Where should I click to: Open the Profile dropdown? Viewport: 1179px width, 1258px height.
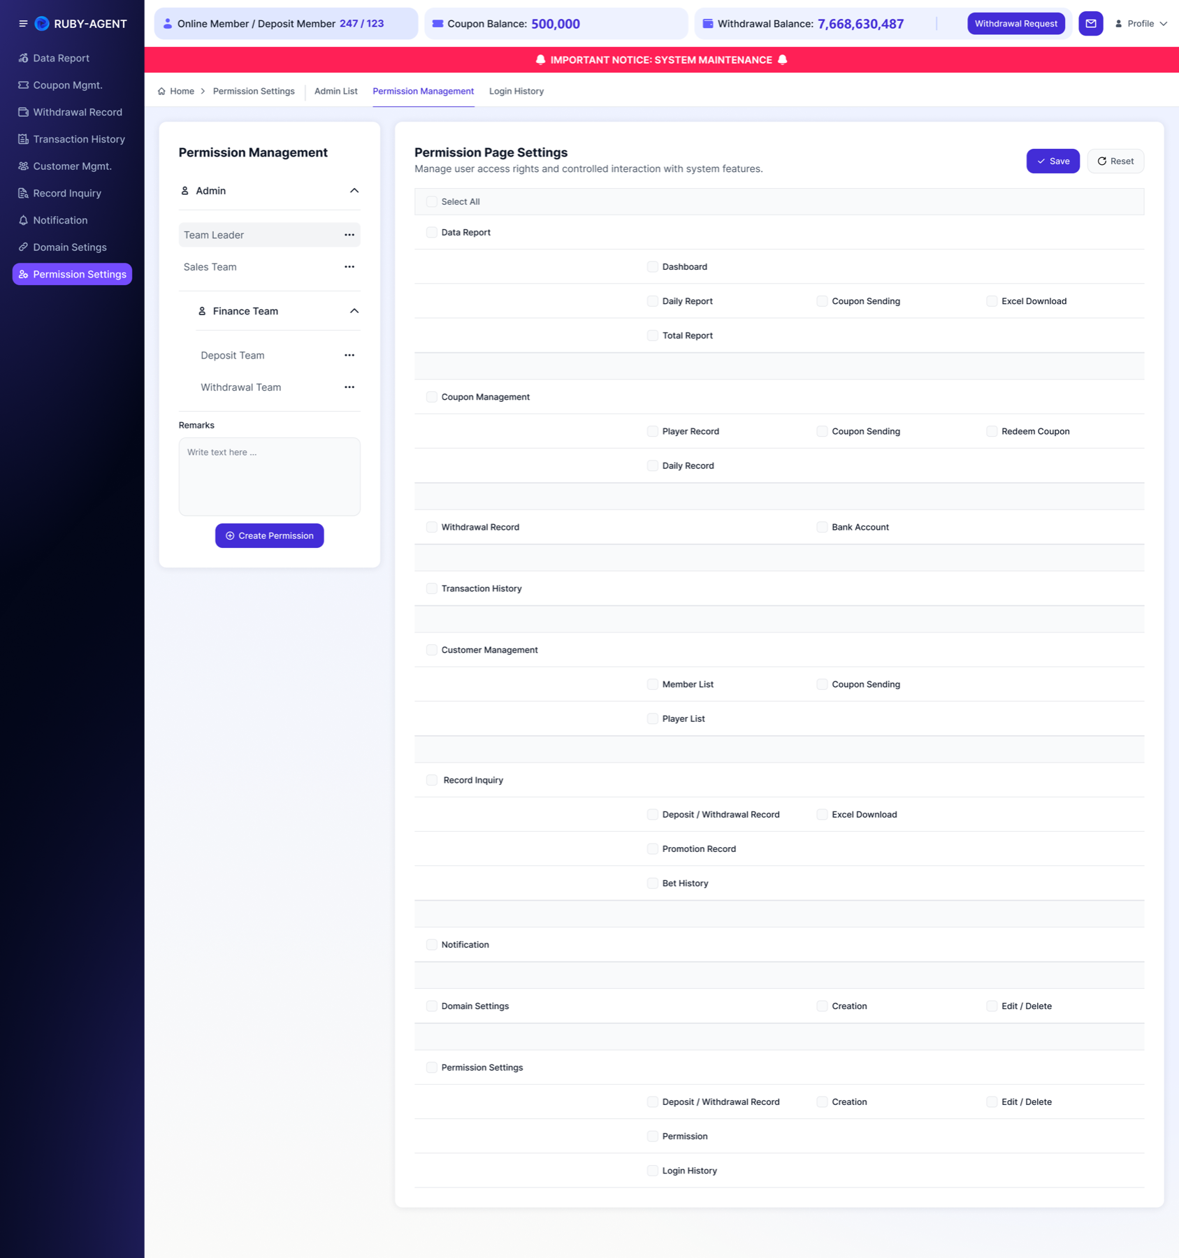tap(1141, 24)
